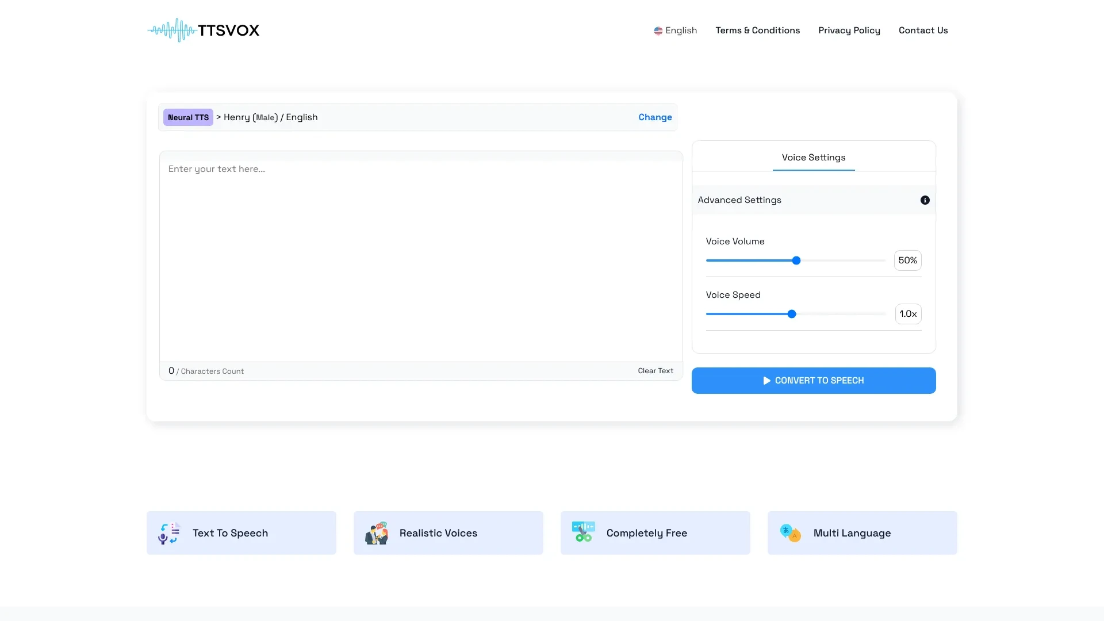Click the Voice Settings tab

point(814,157)
